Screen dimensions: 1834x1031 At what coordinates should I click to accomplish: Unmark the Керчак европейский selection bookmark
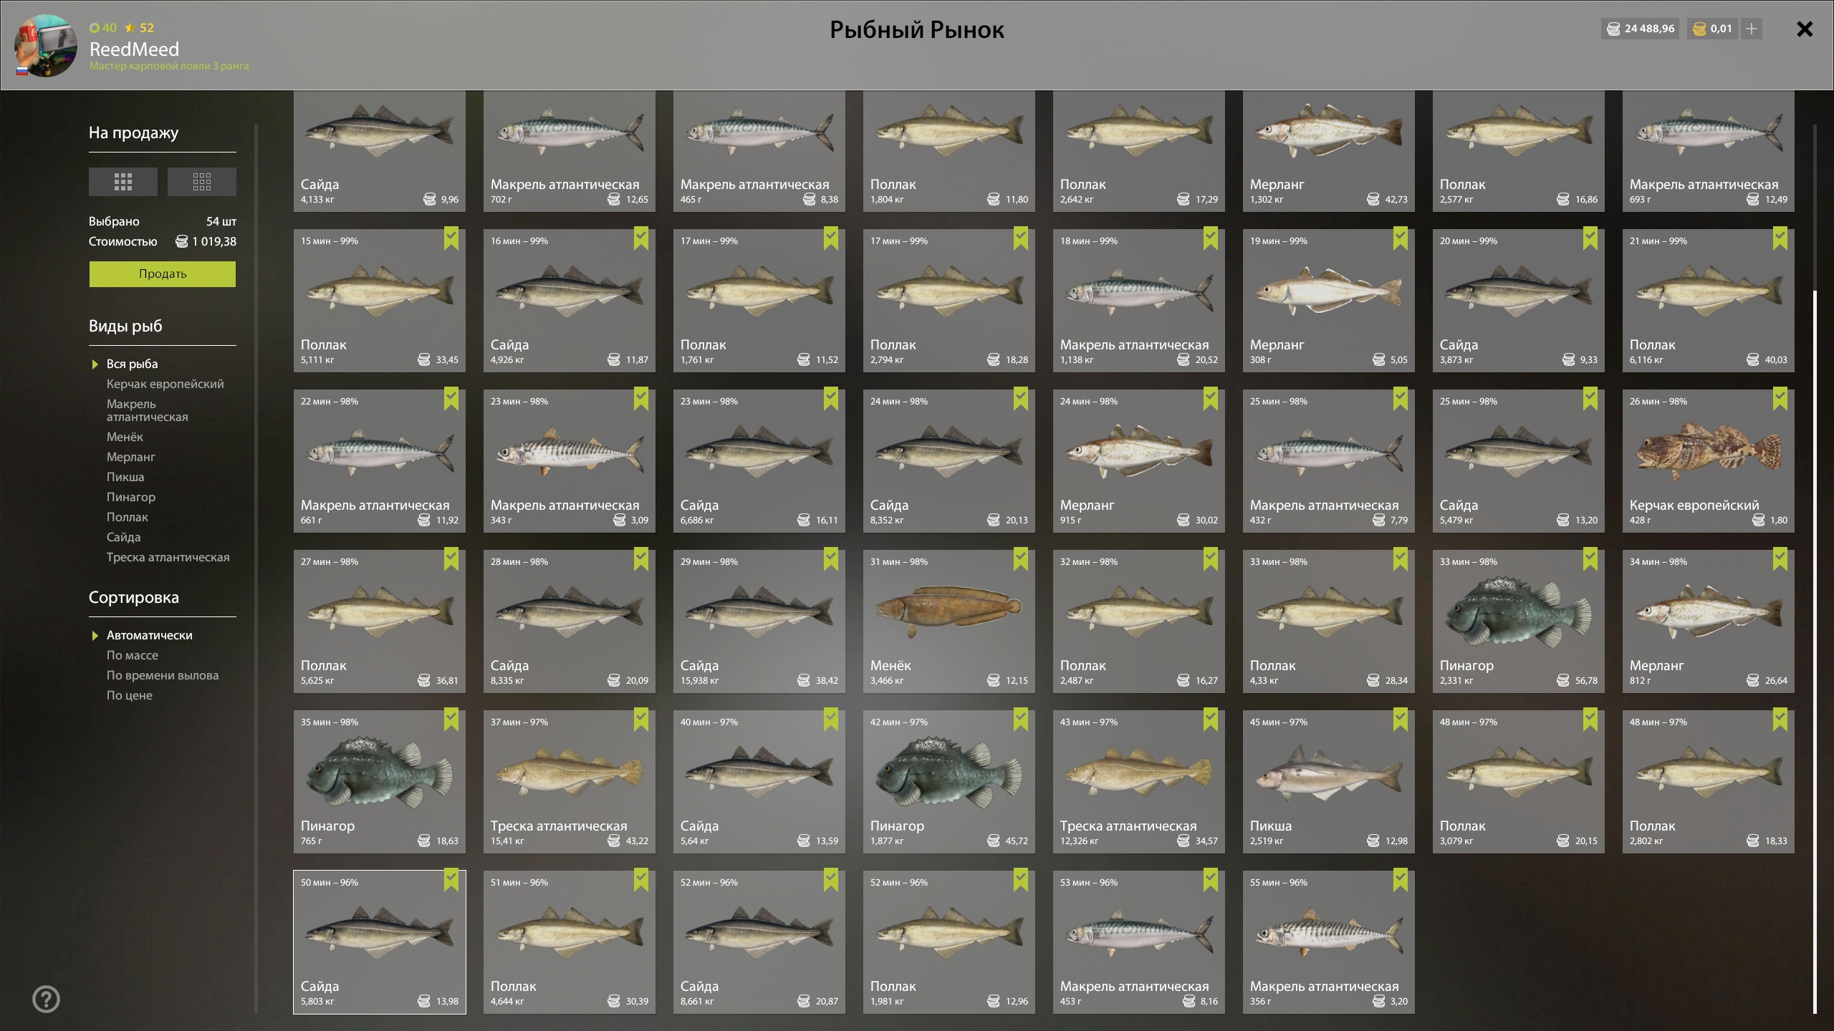click(x=1780, y=400)
